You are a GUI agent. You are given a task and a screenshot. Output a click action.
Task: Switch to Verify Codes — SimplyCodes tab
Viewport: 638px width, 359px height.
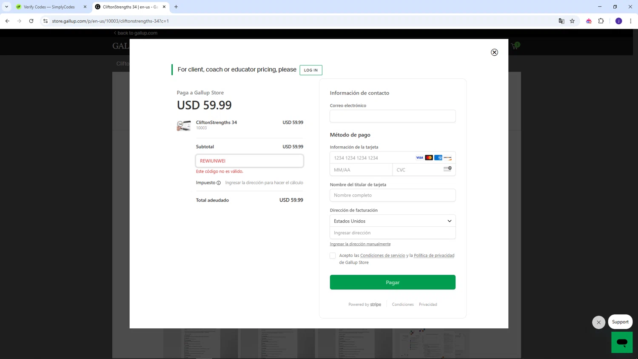pyautogui.click(x=49, y=7)
